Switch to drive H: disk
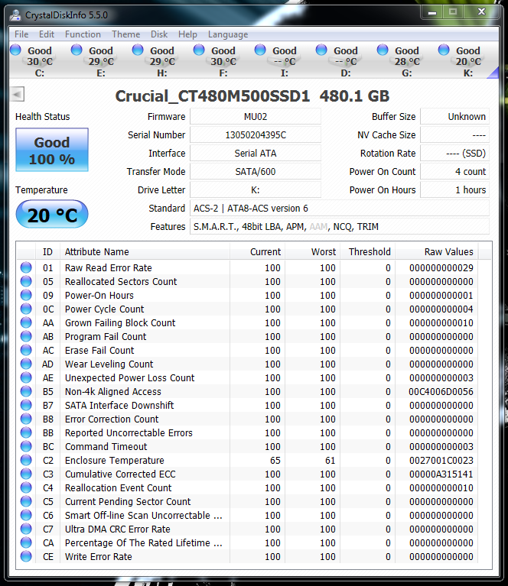Image resolution: width=508 pixels, height=586 pixels. click(x=138, y=50)
